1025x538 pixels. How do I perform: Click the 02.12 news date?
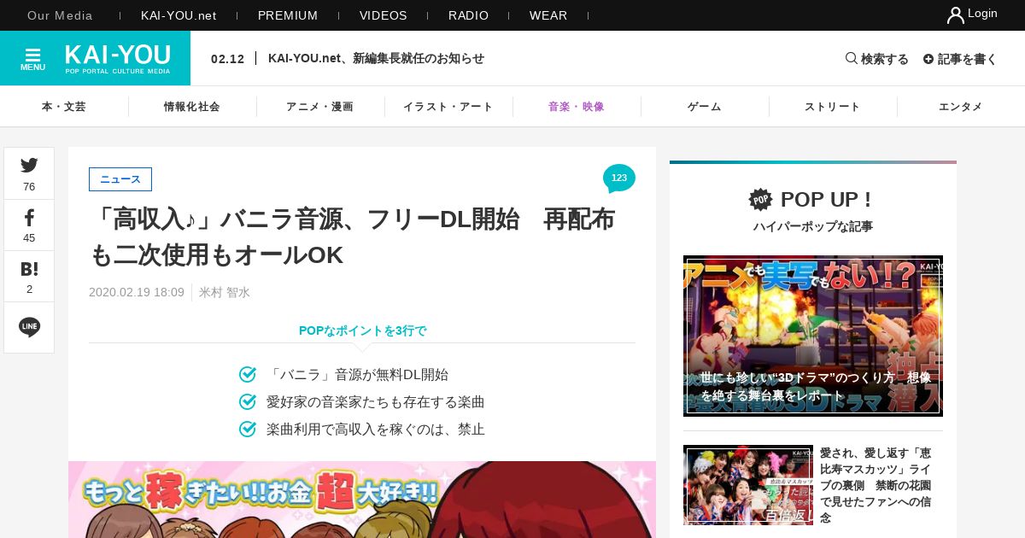click(x=228, y=59)
